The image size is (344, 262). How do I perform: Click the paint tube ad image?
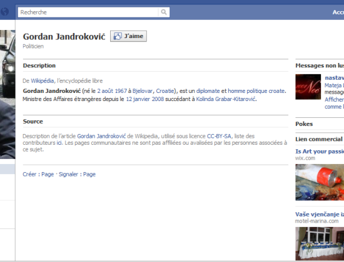[x=320, y=182]
